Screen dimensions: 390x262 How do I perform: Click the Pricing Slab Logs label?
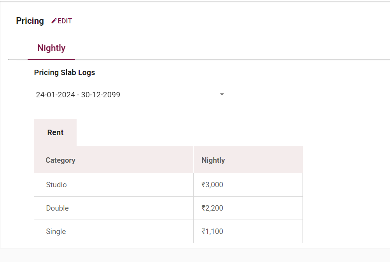(65, 72)
